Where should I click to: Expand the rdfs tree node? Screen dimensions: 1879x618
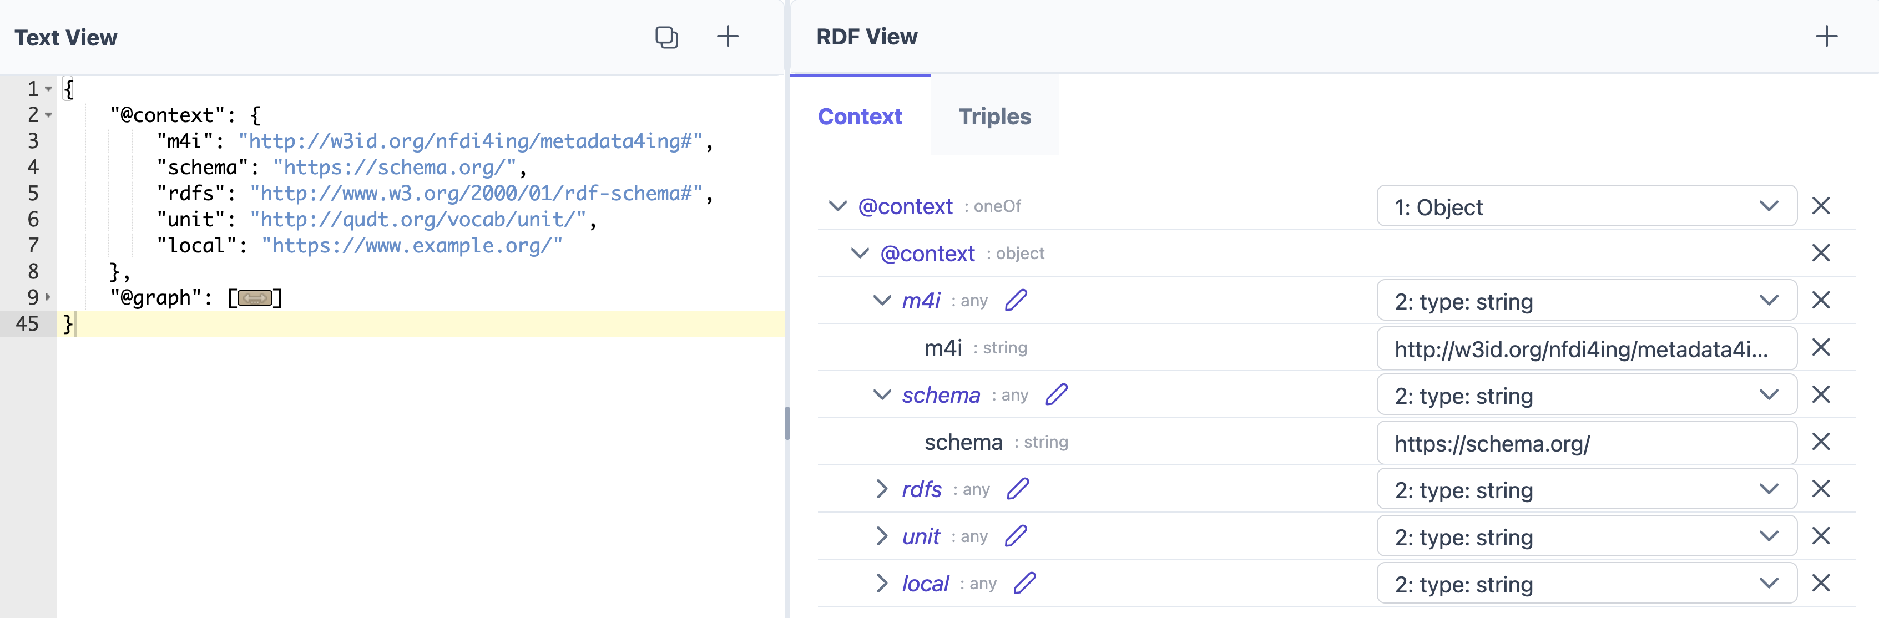882,489
